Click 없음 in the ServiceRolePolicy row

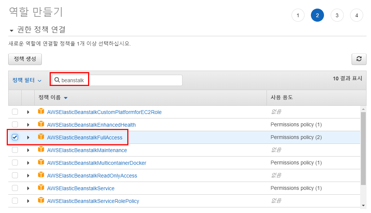point(276,200)
